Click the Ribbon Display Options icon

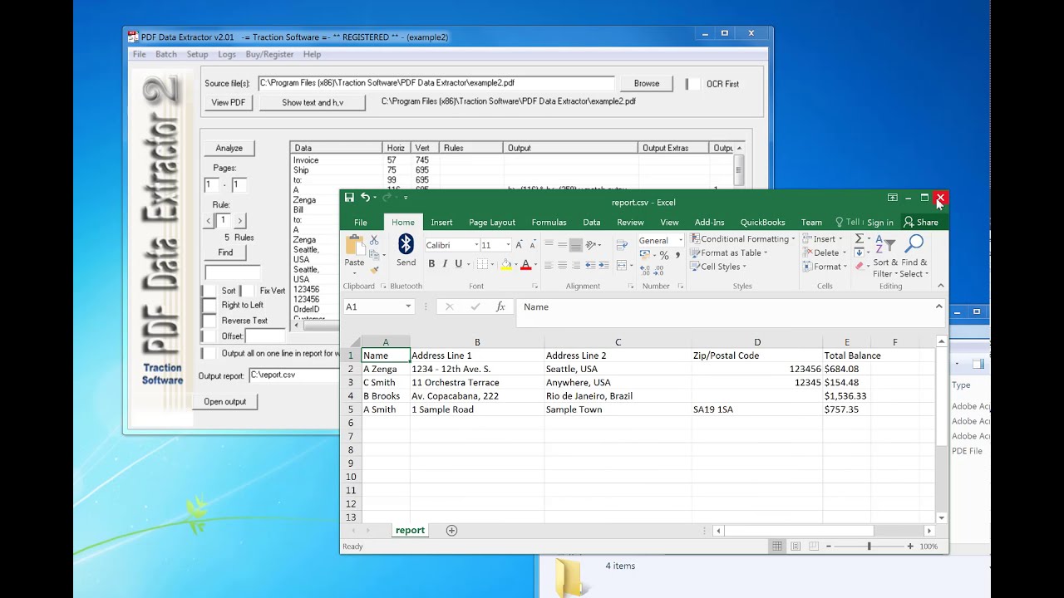tap(892, 198)
